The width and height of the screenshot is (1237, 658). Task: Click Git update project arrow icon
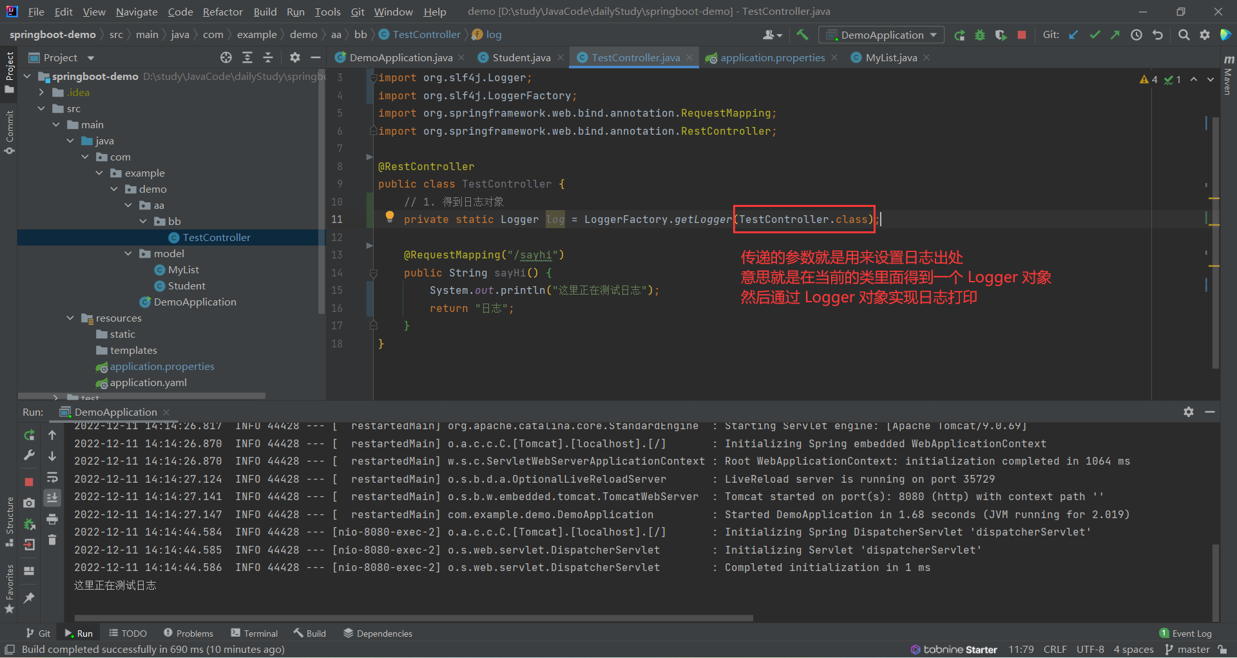click(1073, 35)
